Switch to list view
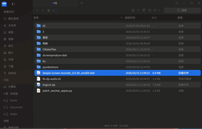The image size is (202, 129). (x=139, y=10)
